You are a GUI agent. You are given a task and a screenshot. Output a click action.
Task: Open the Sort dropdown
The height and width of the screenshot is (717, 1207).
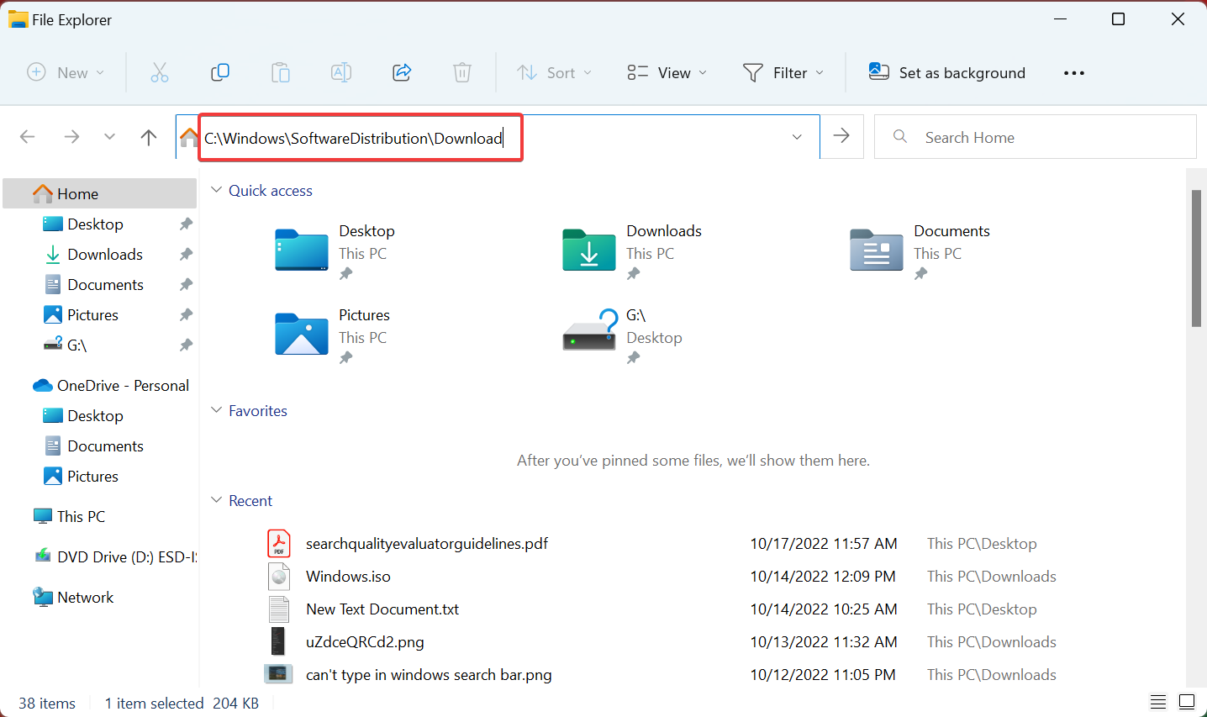(x=555, y=73)
